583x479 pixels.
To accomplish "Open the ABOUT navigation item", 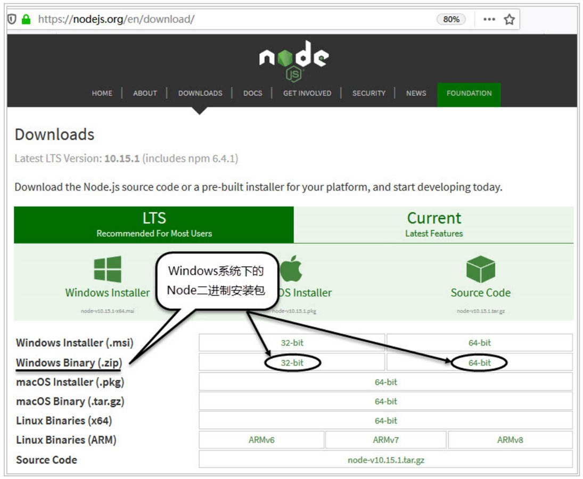I will pos(145,93).
